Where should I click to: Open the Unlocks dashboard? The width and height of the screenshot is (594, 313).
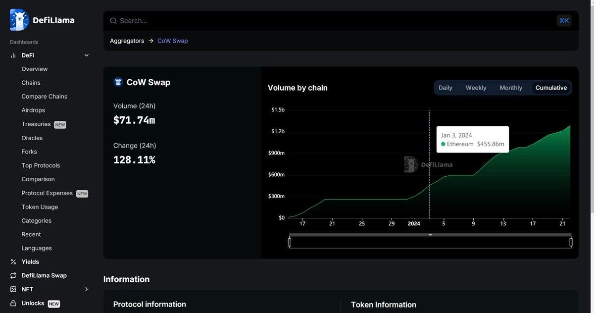(x=33, y=303)
